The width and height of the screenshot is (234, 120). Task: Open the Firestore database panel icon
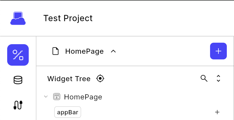(x=18, y=80)
